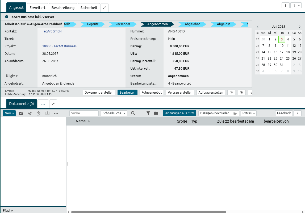The height and width of the screenshot is (213, 305).
Task: Click the scissors cut icon
Action: (30, 113)
